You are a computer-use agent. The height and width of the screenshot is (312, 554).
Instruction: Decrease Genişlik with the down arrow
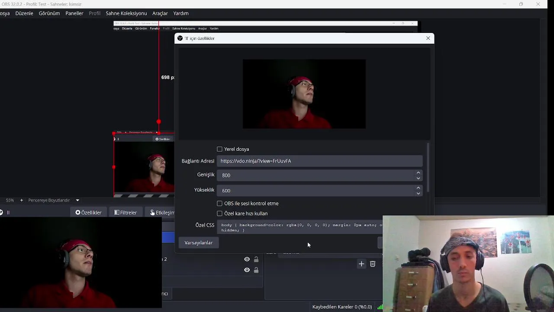[418, 178]
